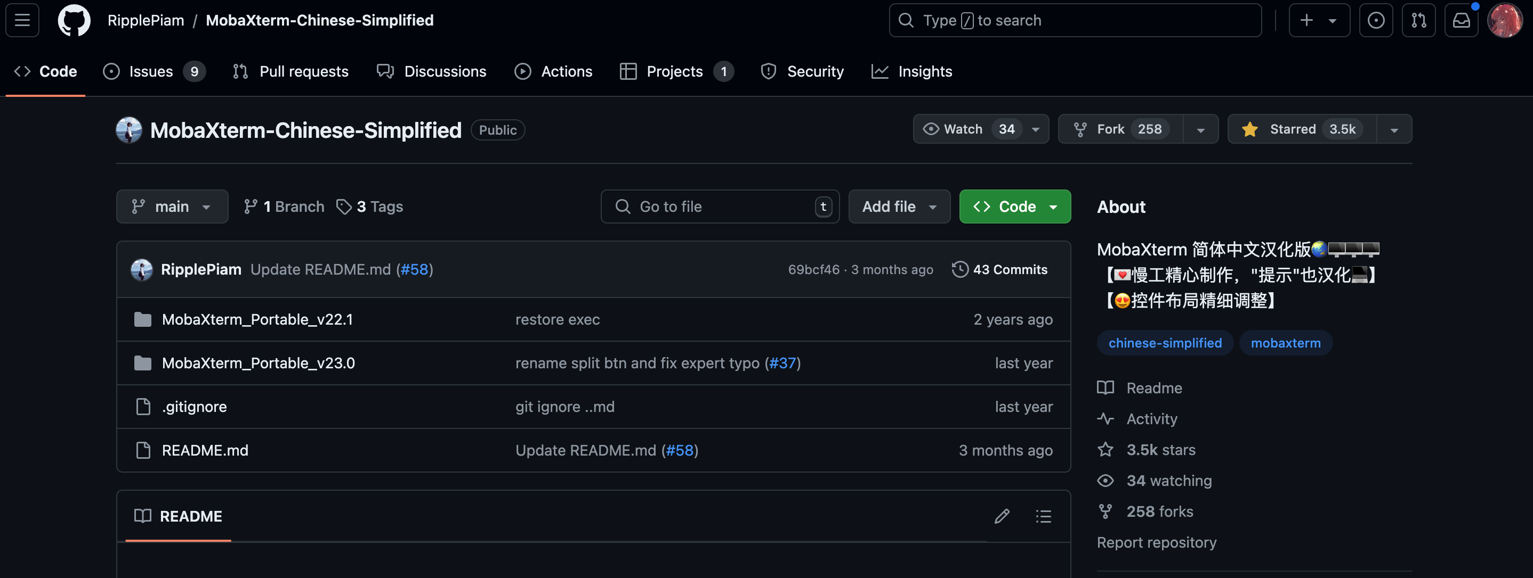
Task: Open the hamburger navigation menu
Action: (22, 20)
